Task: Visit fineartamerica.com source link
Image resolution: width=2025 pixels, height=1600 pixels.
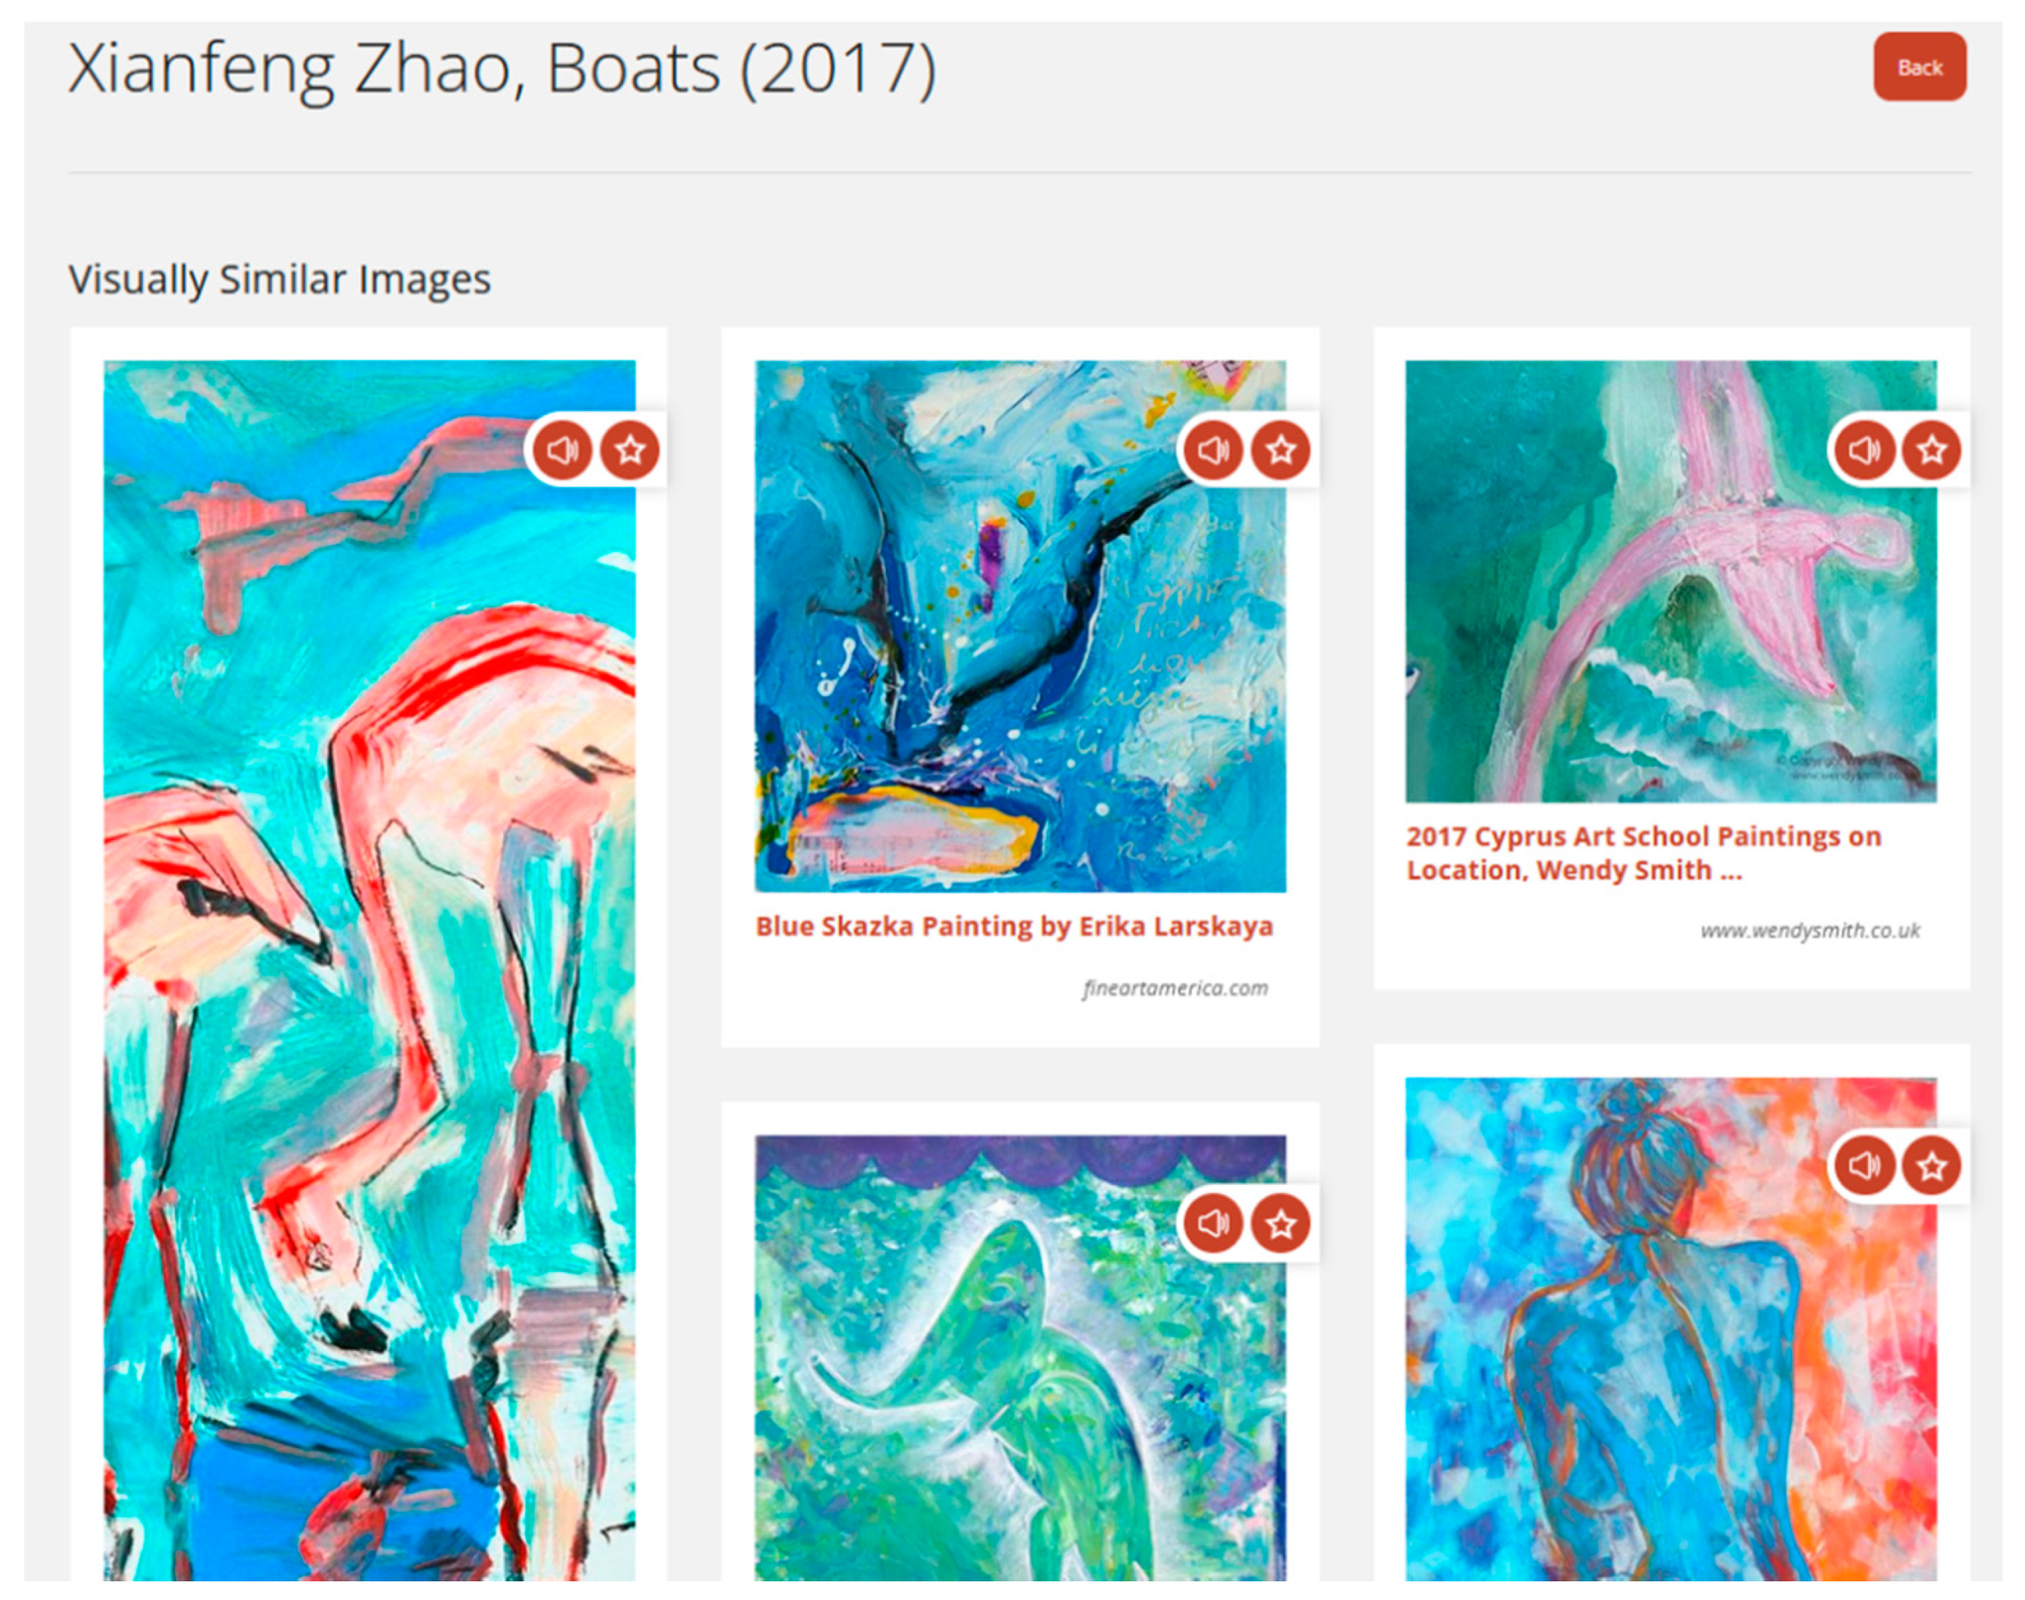Action: point(1176,988)
